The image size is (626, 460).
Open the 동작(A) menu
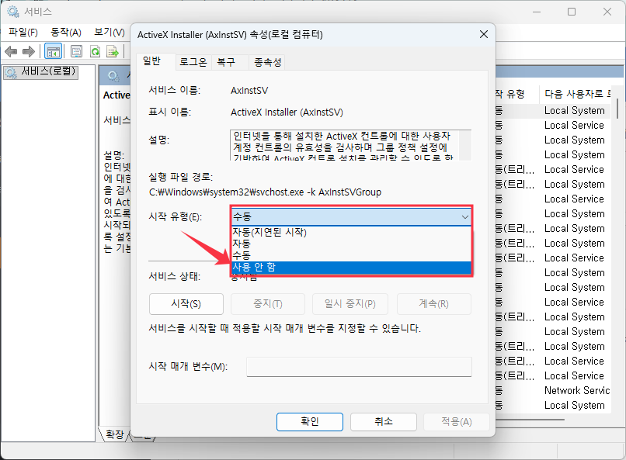(x=66, y=32)
